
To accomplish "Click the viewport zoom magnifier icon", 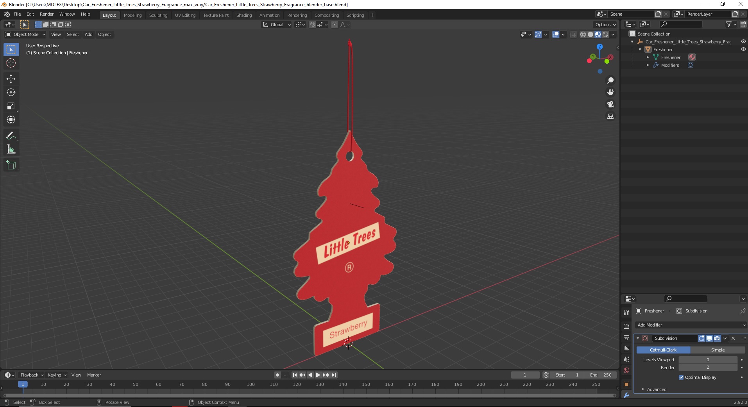I will point(610,80).
